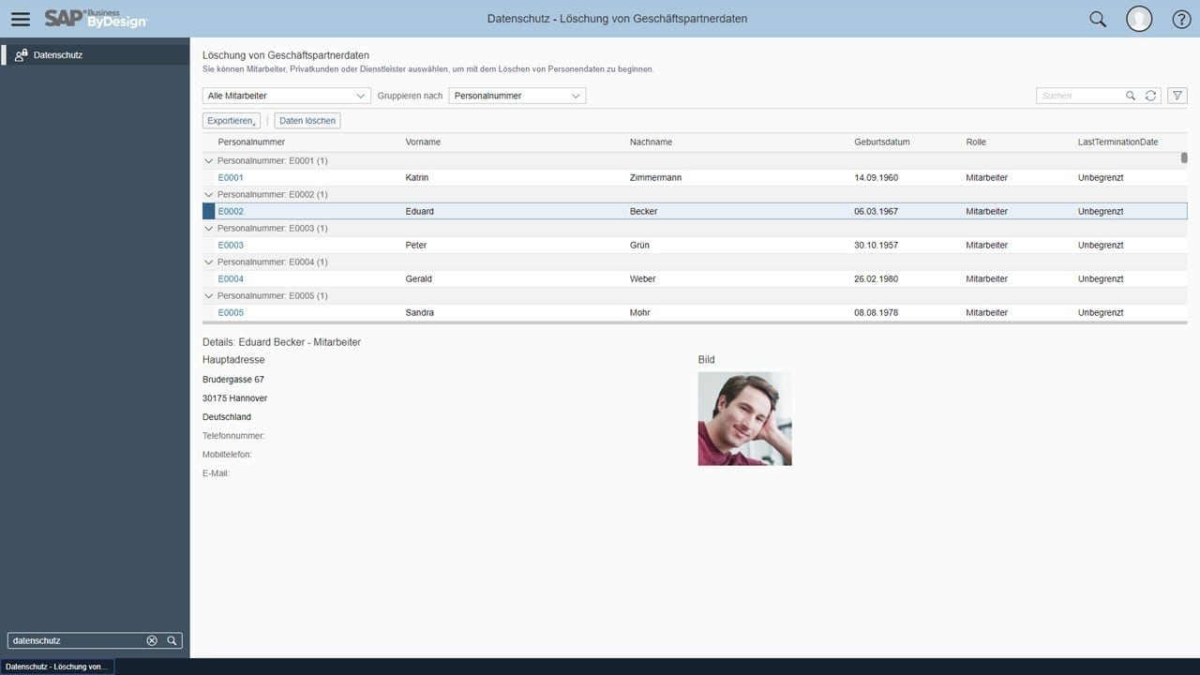
Task: Collapse group Personalnummer: E0005
Action: pos(208,296)
